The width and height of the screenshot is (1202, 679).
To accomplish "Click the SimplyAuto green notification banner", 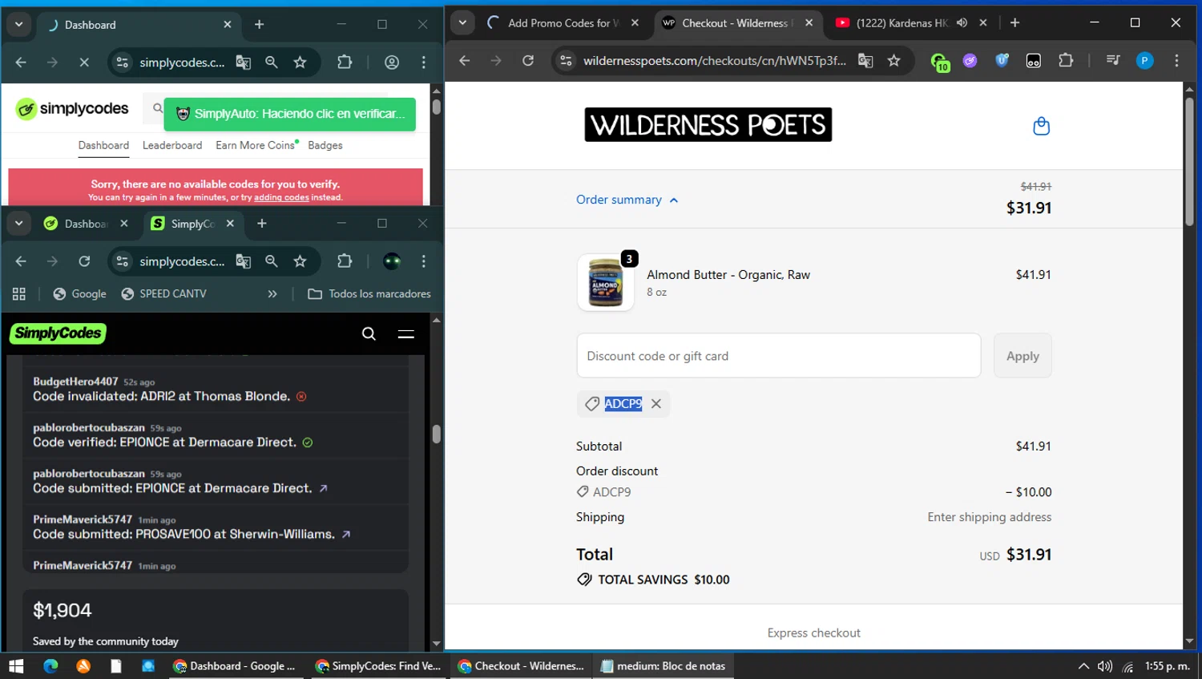I will [290, 114].
